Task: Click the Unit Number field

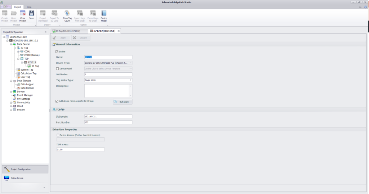Action: 108,74
